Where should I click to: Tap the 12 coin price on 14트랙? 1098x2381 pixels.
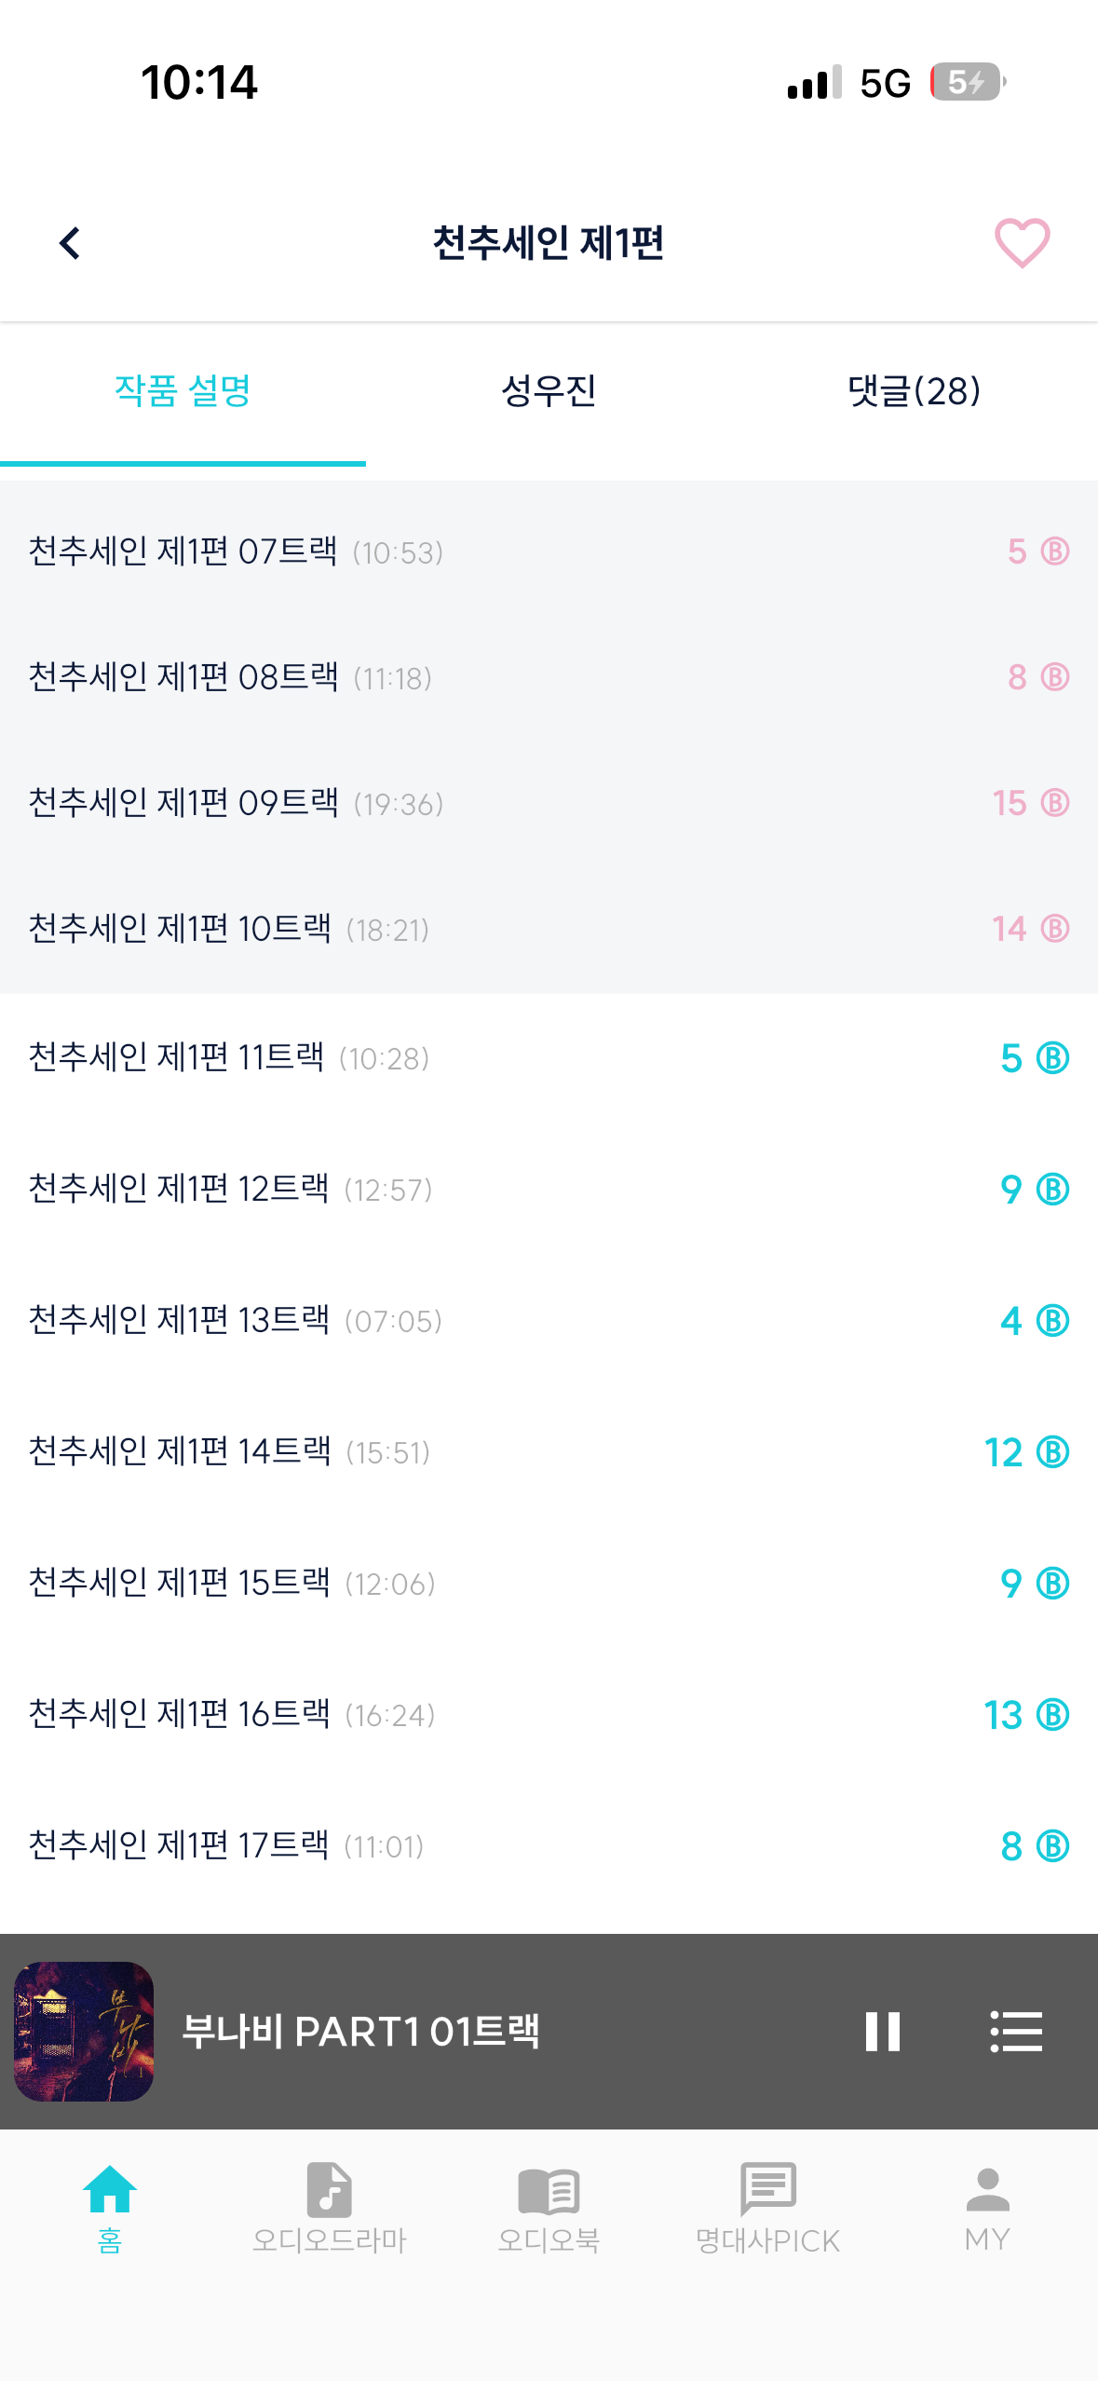pyautogui.click(x=1026, y=1452)
